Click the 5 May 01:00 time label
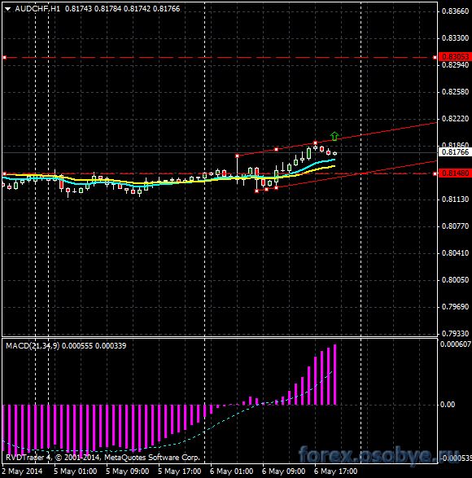Viewport: 472px width, 478px height. coord(75,471)
